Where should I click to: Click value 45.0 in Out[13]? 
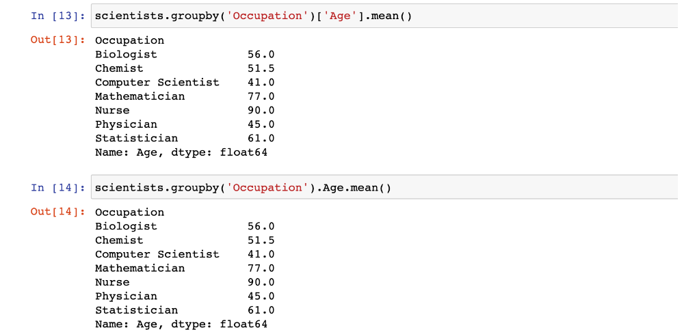261,124
